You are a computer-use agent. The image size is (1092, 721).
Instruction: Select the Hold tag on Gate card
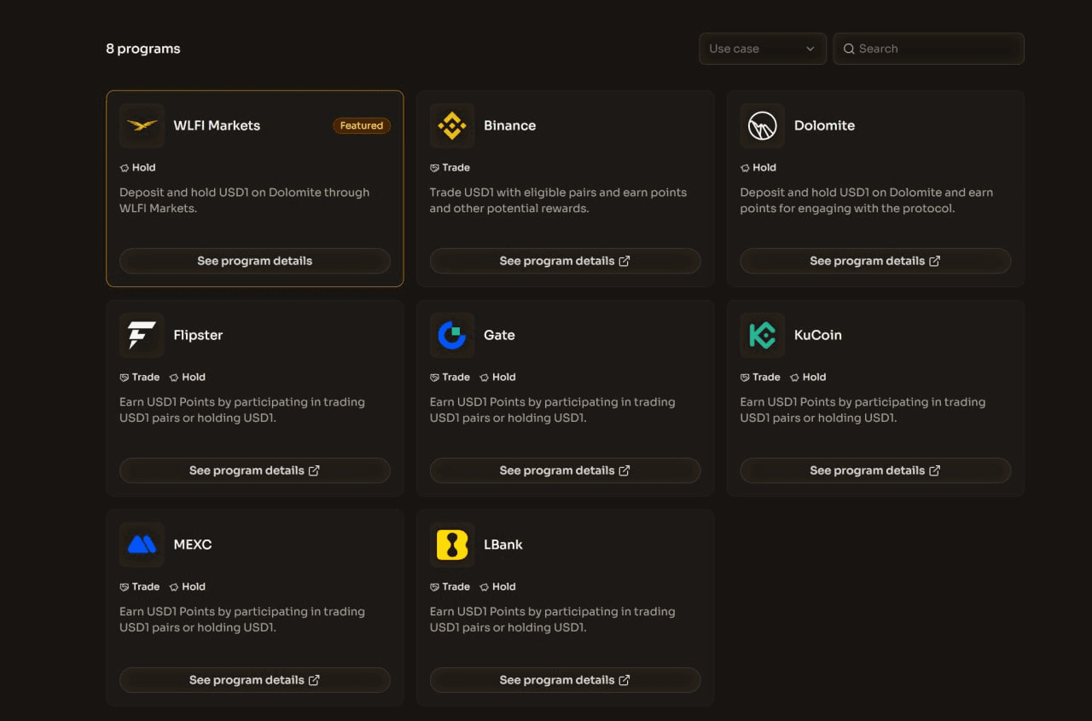pyautogui.click(x=498, y=377)
